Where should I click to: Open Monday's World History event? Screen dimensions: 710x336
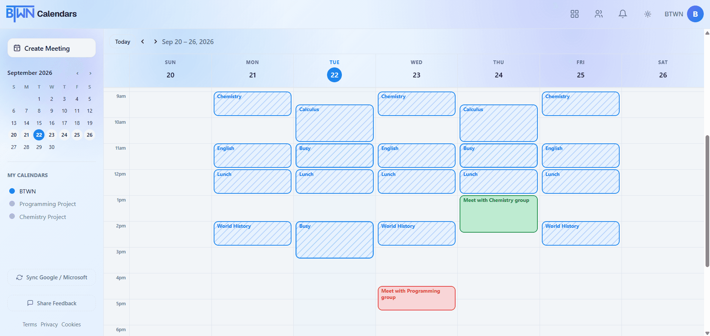(253, 233)
